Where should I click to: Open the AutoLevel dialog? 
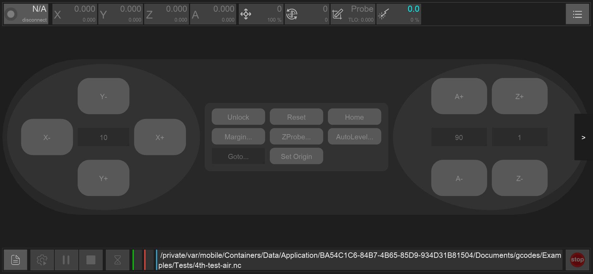(x=354, y=137)
